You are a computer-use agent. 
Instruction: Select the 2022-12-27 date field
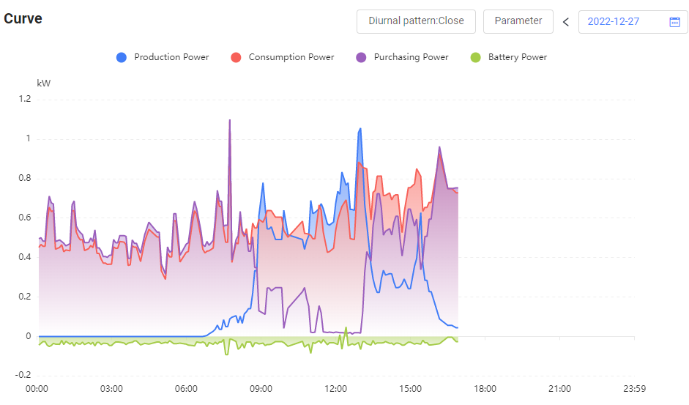tap(614, 22)
